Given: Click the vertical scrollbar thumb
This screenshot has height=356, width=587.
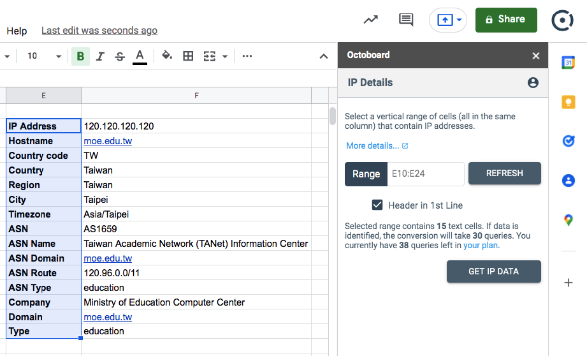Looking at the screenshot, I should click(333, 116).
